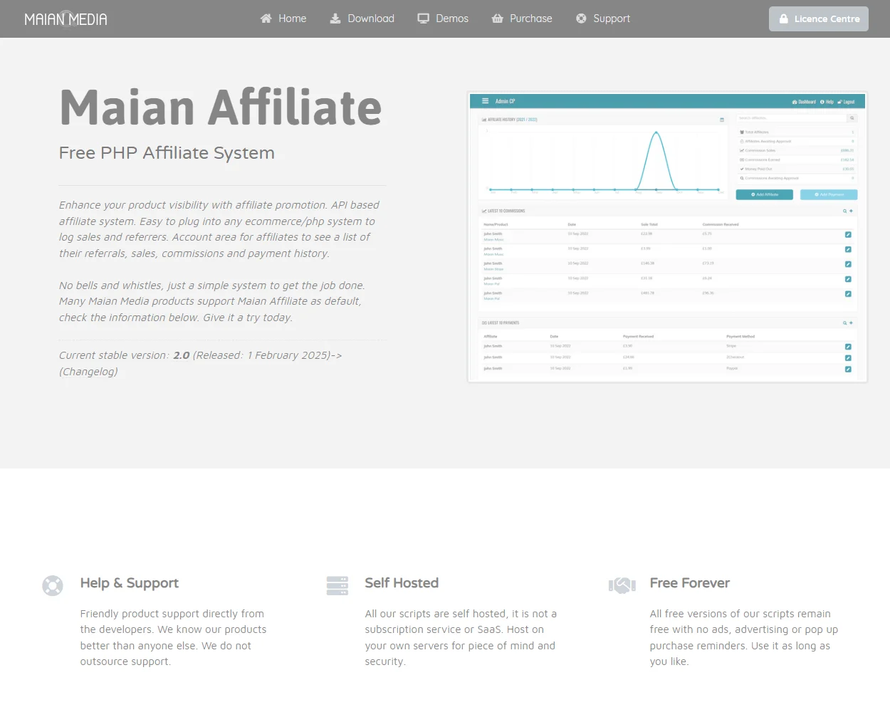
Task: Click the text 'Friendly product support directly from'
Action: pos(172,614)
